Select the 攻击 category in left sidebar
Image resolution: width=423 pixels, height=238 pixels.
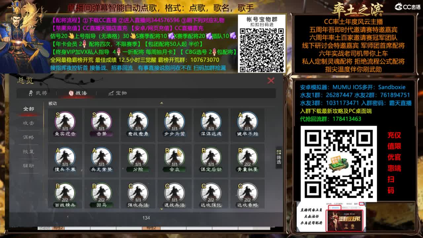click(x=28, y=123)
